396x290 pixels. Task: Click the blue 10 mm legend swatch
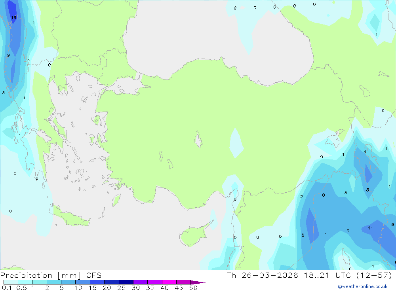point(83,282)
